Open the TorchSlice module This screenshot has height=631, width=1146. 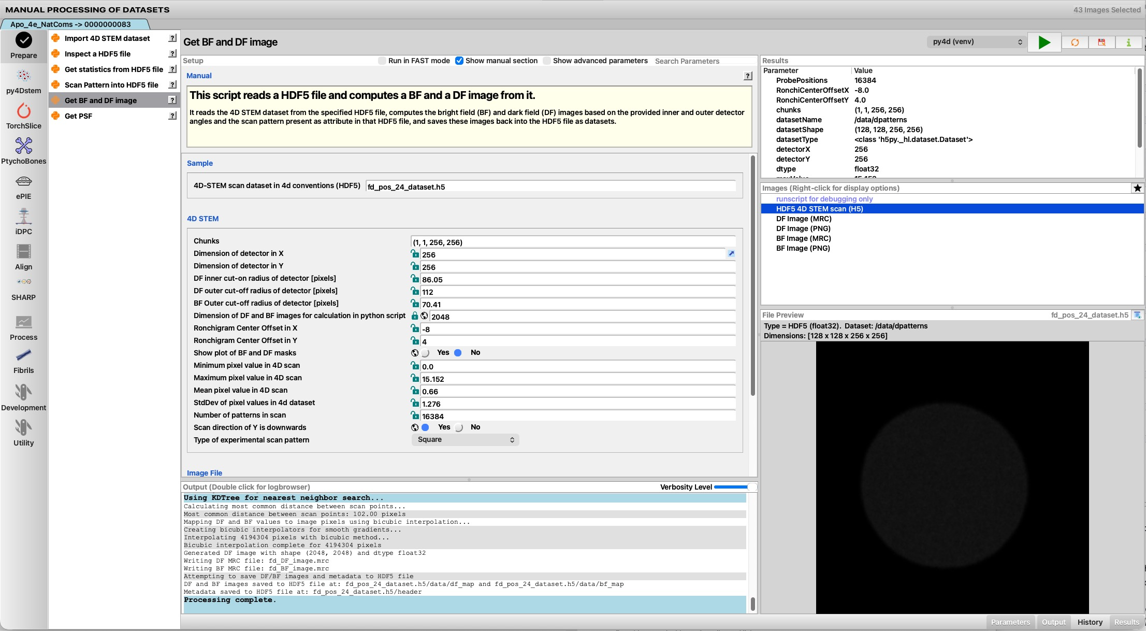coord(24,117)
